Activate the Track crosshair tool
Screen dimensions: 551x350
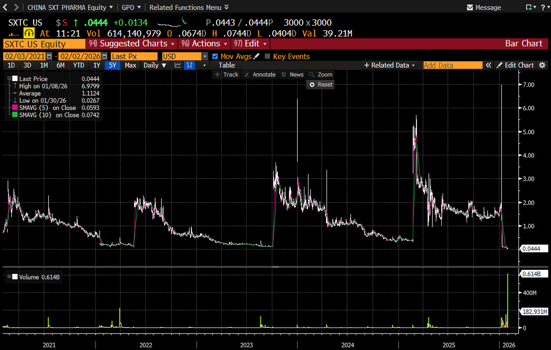pos(226,74)
